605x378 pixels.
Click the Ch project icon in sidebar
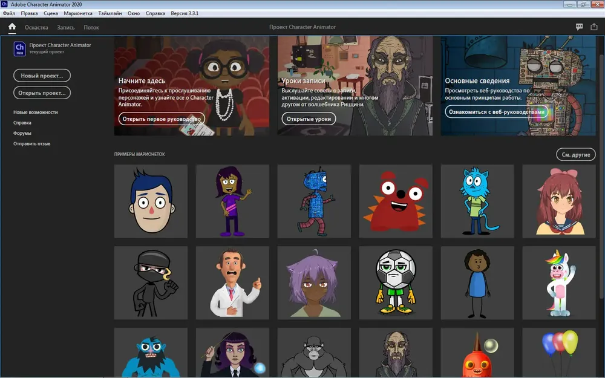point(20,48)
